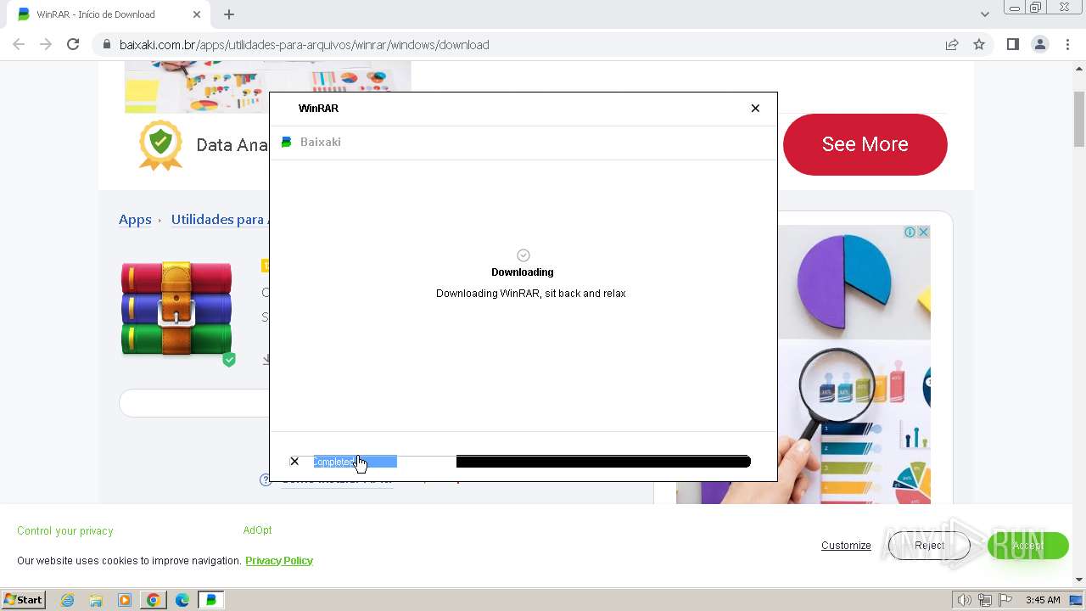1086x611 pixels.
Task: Switch to Chrome in taskbar
Action: coord(153,600)
